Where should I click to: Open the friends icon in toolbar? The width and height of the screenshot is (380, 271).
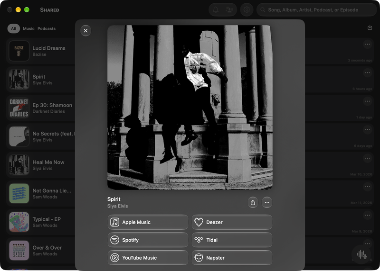coord(229,9)
